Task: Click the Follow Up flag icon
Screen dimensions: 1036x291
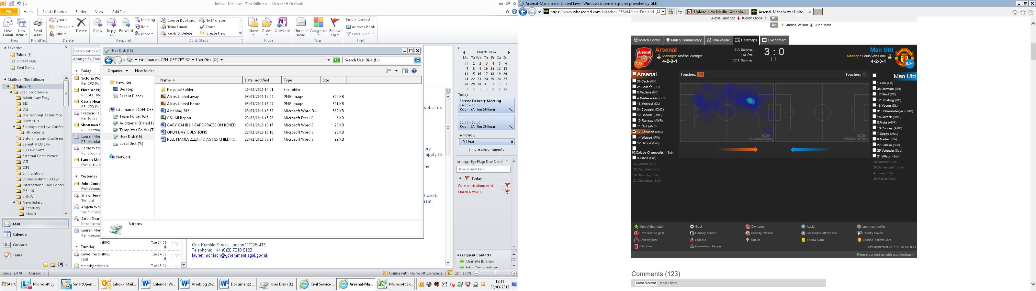Action: click(335, 27)
